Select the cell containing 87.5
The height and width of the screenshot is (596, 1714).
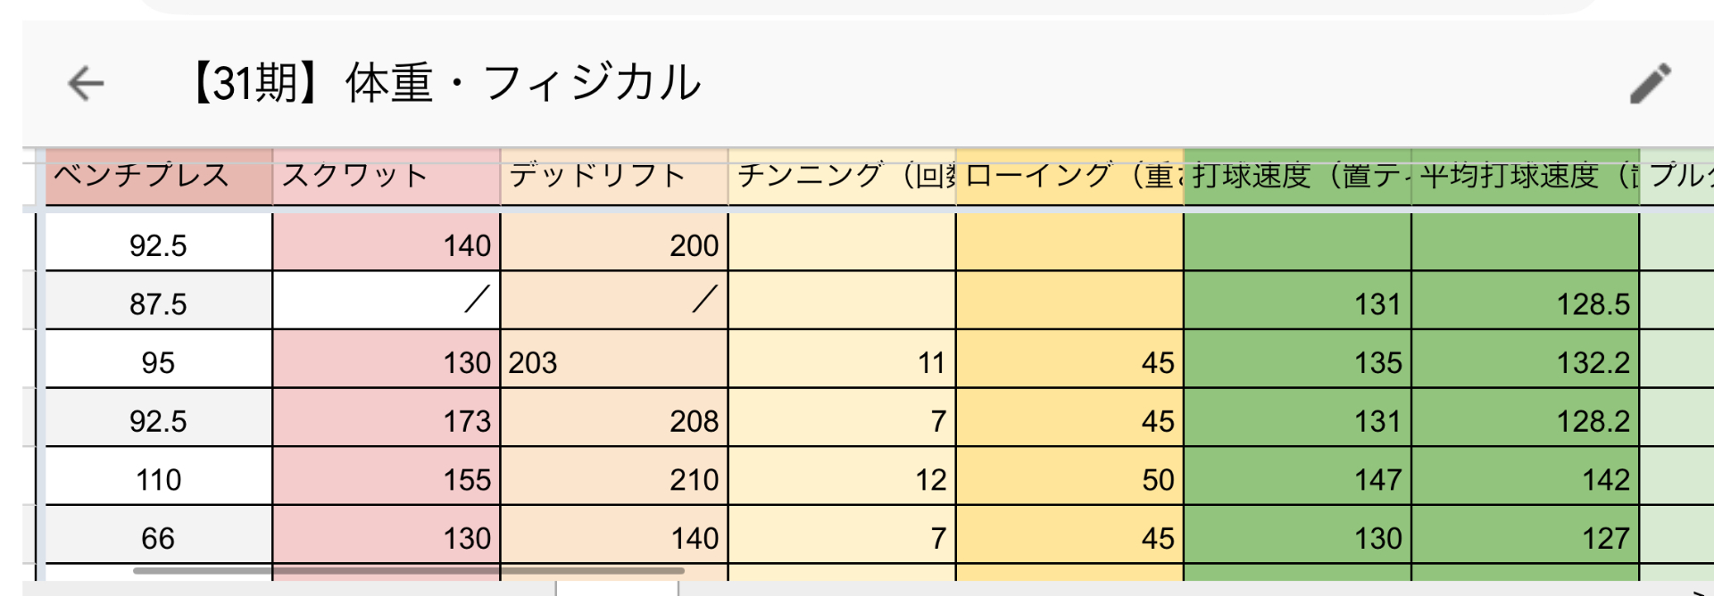[x=159, y=303]
